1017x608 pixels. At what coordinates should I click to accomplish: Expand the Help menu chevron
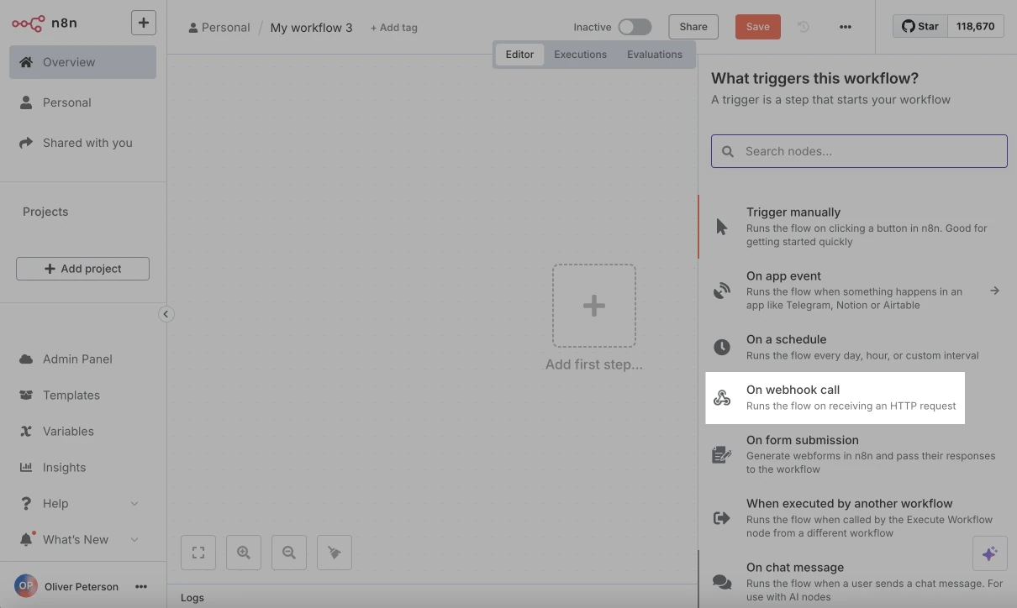coord(134,504)
